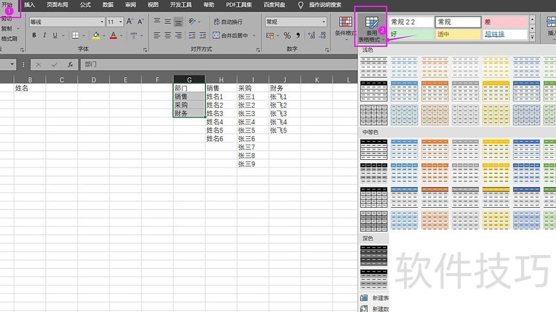The width and height of the screenshot is (556, 312).
Task: Click the underline button
Action: [x=55, y=35]
